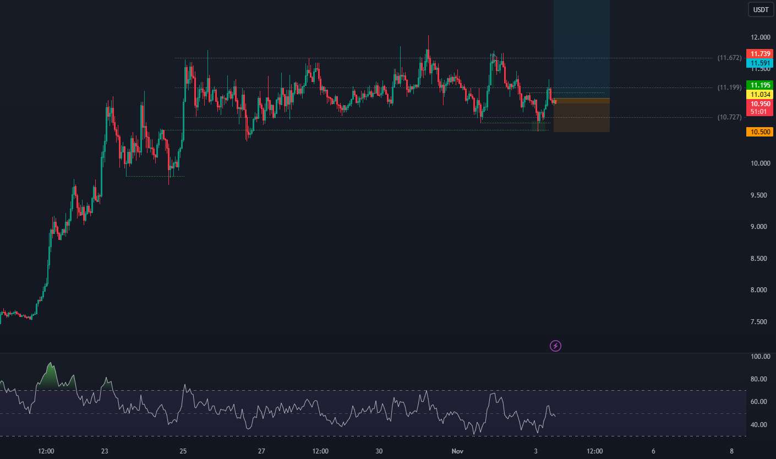Screen dimensions: 776x459
Task: Click the 51:01 countdown timer
Action: point(759,111)
